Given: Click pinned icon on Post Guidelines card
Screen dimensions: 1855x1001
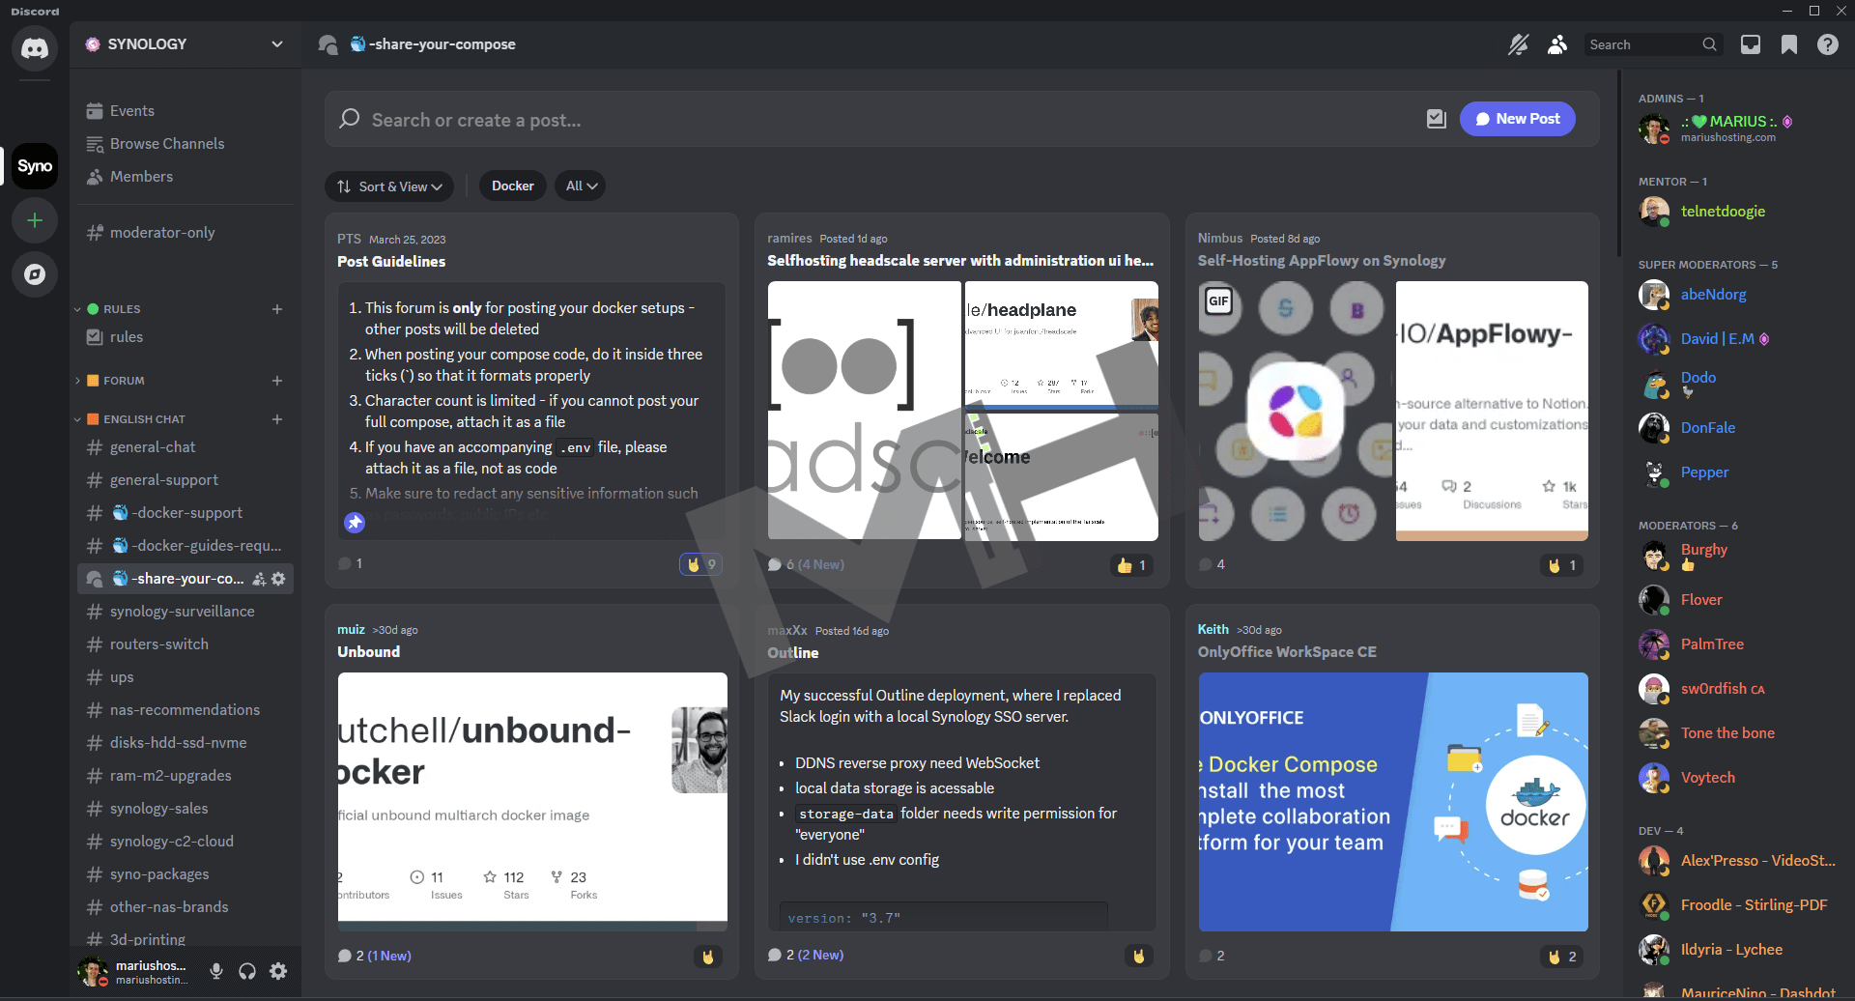Looking at the screenshot, I should point(355,523).
